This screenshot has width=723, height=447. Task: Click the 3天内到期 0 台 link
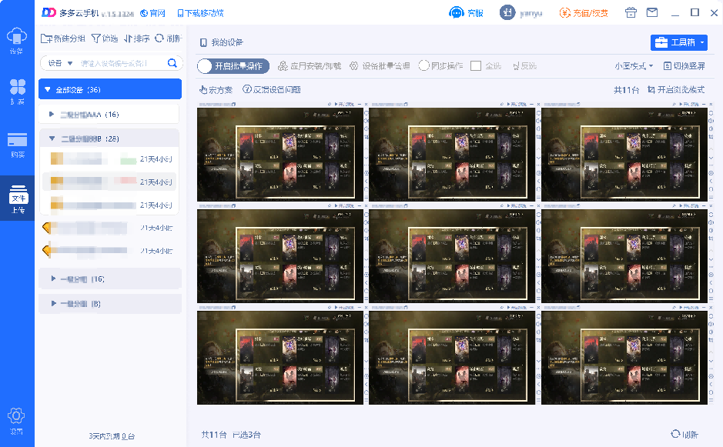click(x=112, y=436)
